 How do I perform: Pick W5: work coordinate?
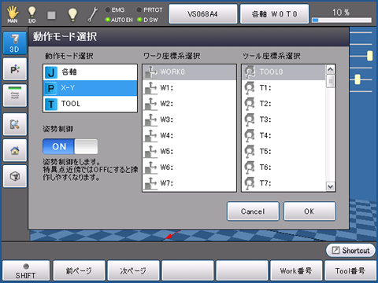(189, 152)
